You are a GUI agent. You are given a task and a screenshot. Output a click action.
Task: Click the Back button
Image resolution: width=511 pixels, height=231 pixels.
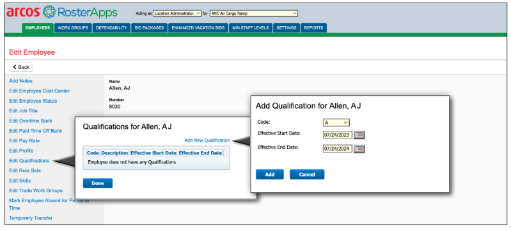click(x=20, y=67)
